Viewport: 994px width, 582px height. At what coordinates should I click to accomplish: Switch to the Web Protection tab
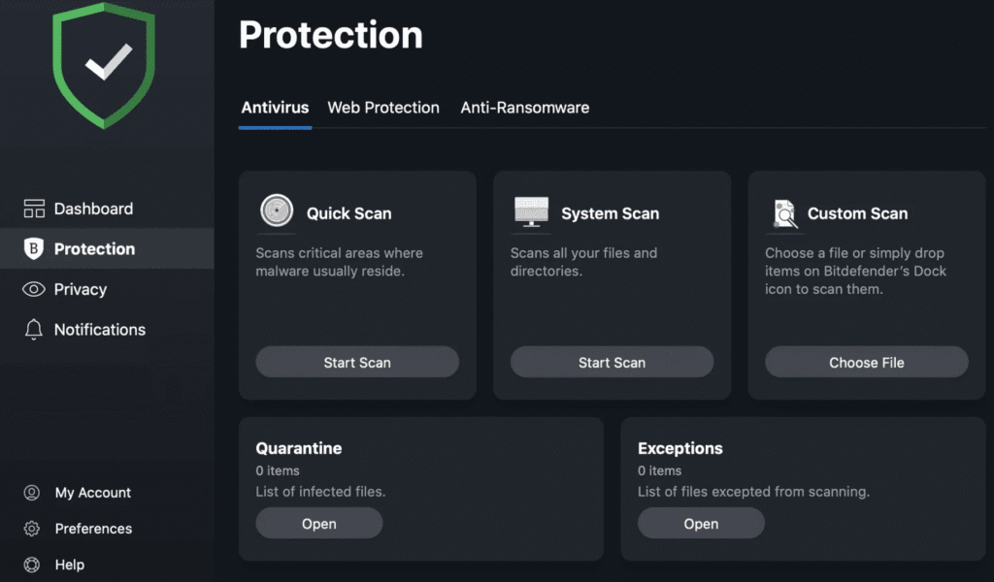[383, 108]
